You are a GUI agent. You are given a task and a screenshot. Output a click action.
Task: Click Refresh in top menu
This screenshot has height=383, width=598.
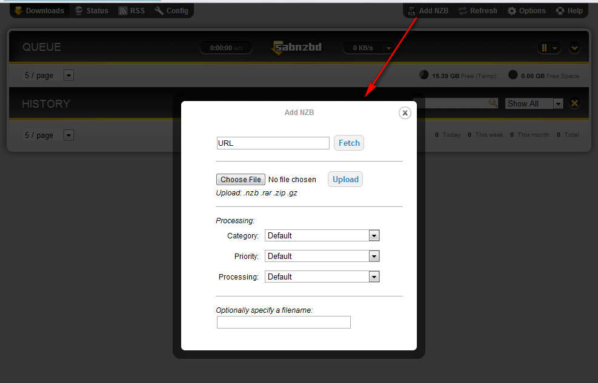click(478, 11)
